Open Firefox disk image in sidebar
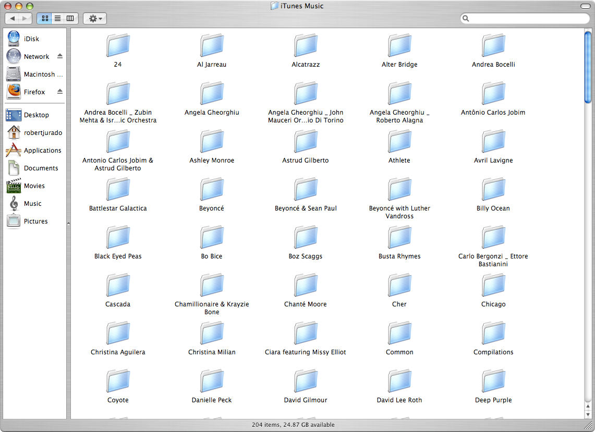Screen dimensions: 595x432 pos(26,92)
